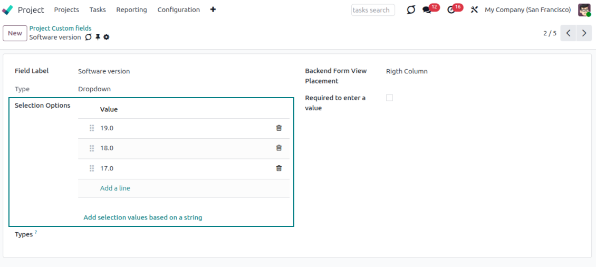Toggle the Required to enter a value checkbox
Image resolution: width=596 pixels, height=267 pixels.
pos(389,98)
